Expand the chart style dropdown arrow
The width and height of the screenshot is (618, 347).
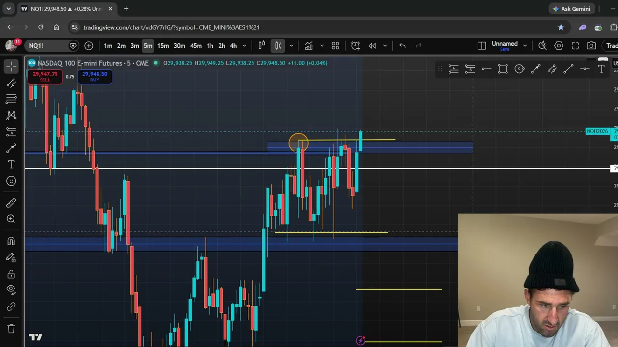point(291,46)
